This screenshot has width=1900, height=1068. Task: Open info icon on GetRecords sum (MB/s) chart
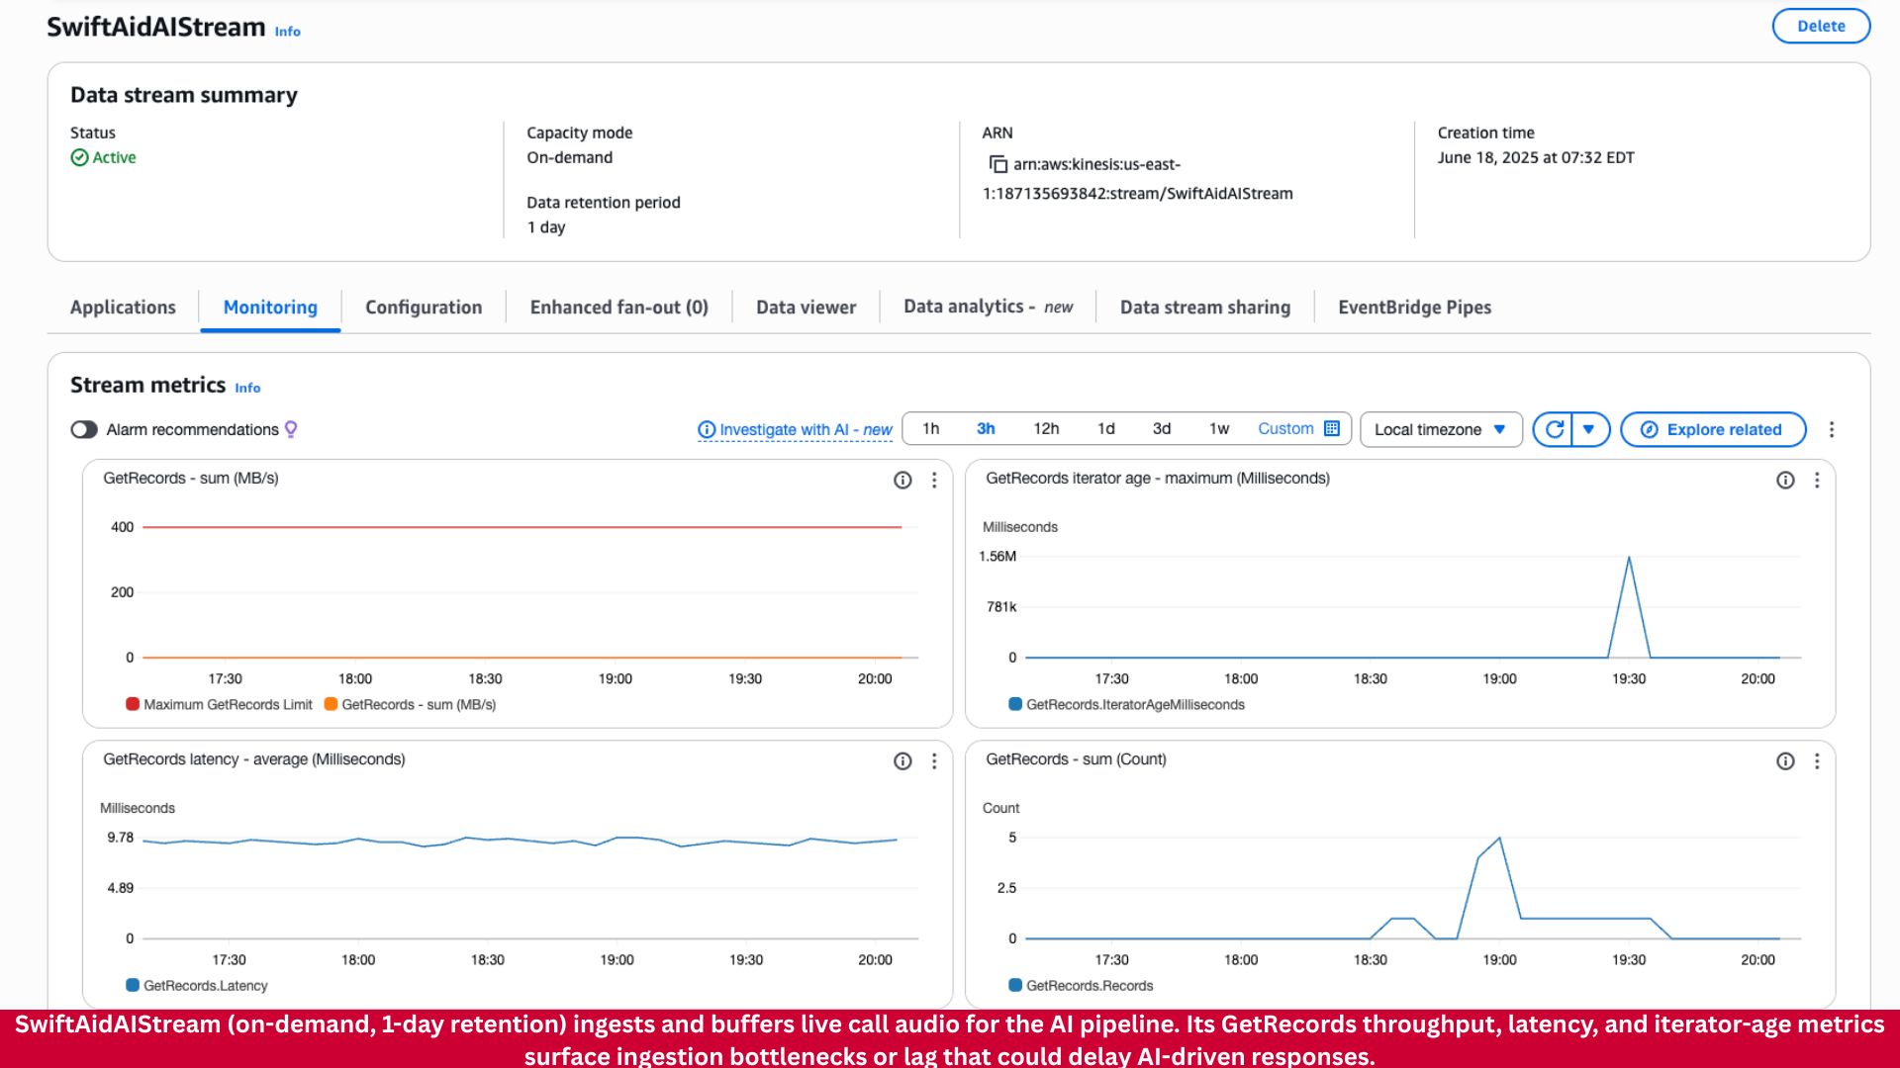click(x=902, y=480)
